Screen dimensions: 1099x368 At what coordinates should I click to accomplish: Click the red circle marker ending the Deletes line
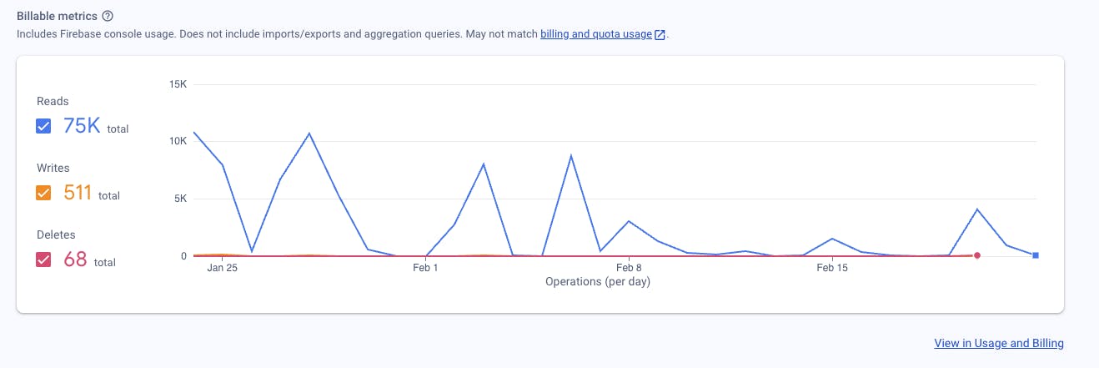976,255
